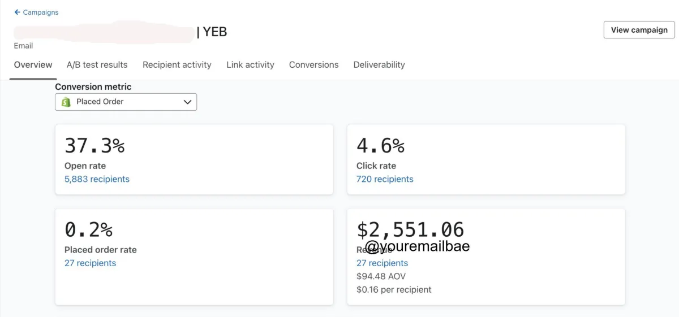This screenshot has width=679, height=317.
Task: Click the Shopify bag icon in the conversion metric box
Action: click(x=66, y=102)
